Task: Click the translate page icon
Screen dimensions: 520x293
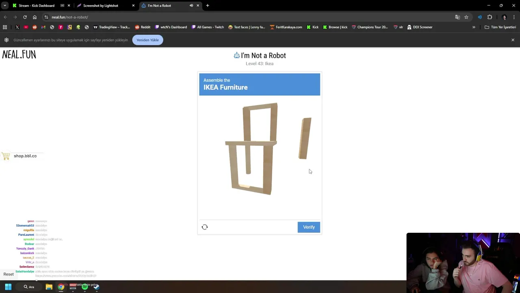Action: point(457,17)
